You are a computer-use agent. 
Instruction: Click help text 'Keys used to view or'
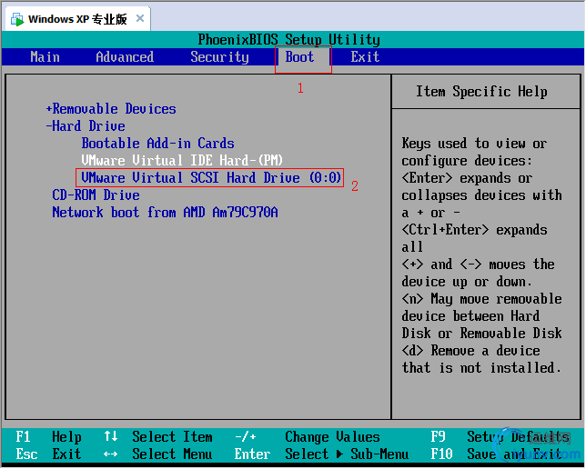pos(475,144)
